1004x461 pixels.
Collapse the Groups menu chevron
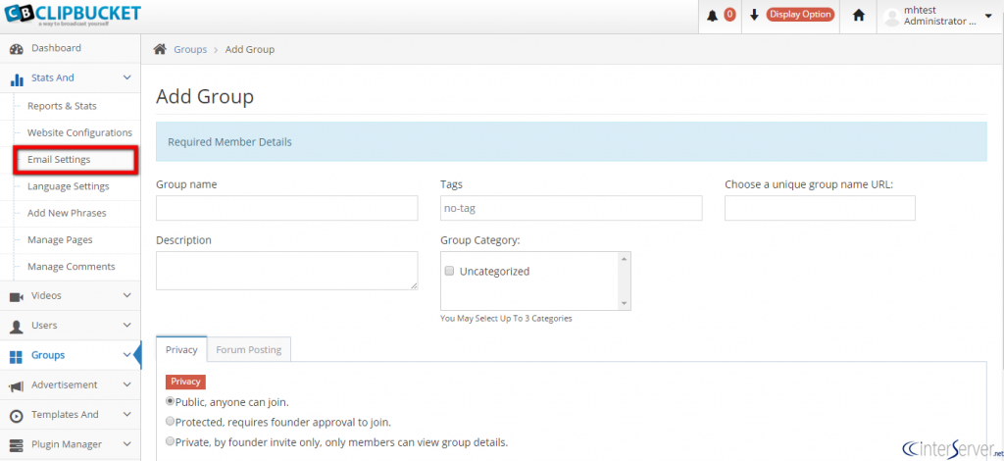[x=126, y=355]
